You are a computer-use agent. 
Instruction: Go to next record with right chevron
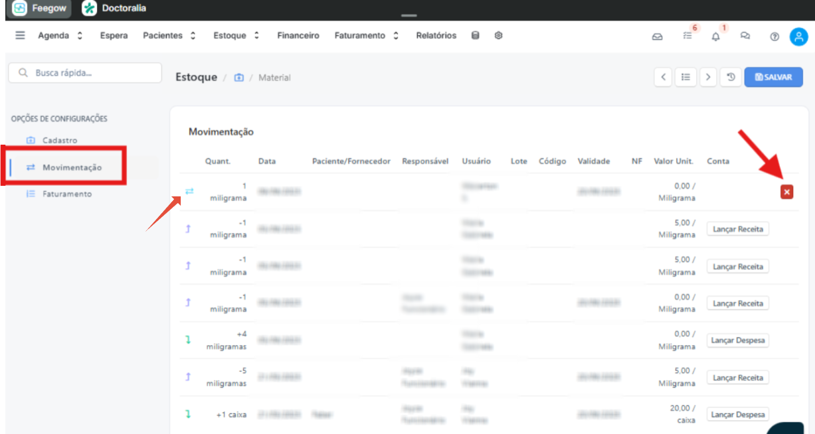(708, 77)
